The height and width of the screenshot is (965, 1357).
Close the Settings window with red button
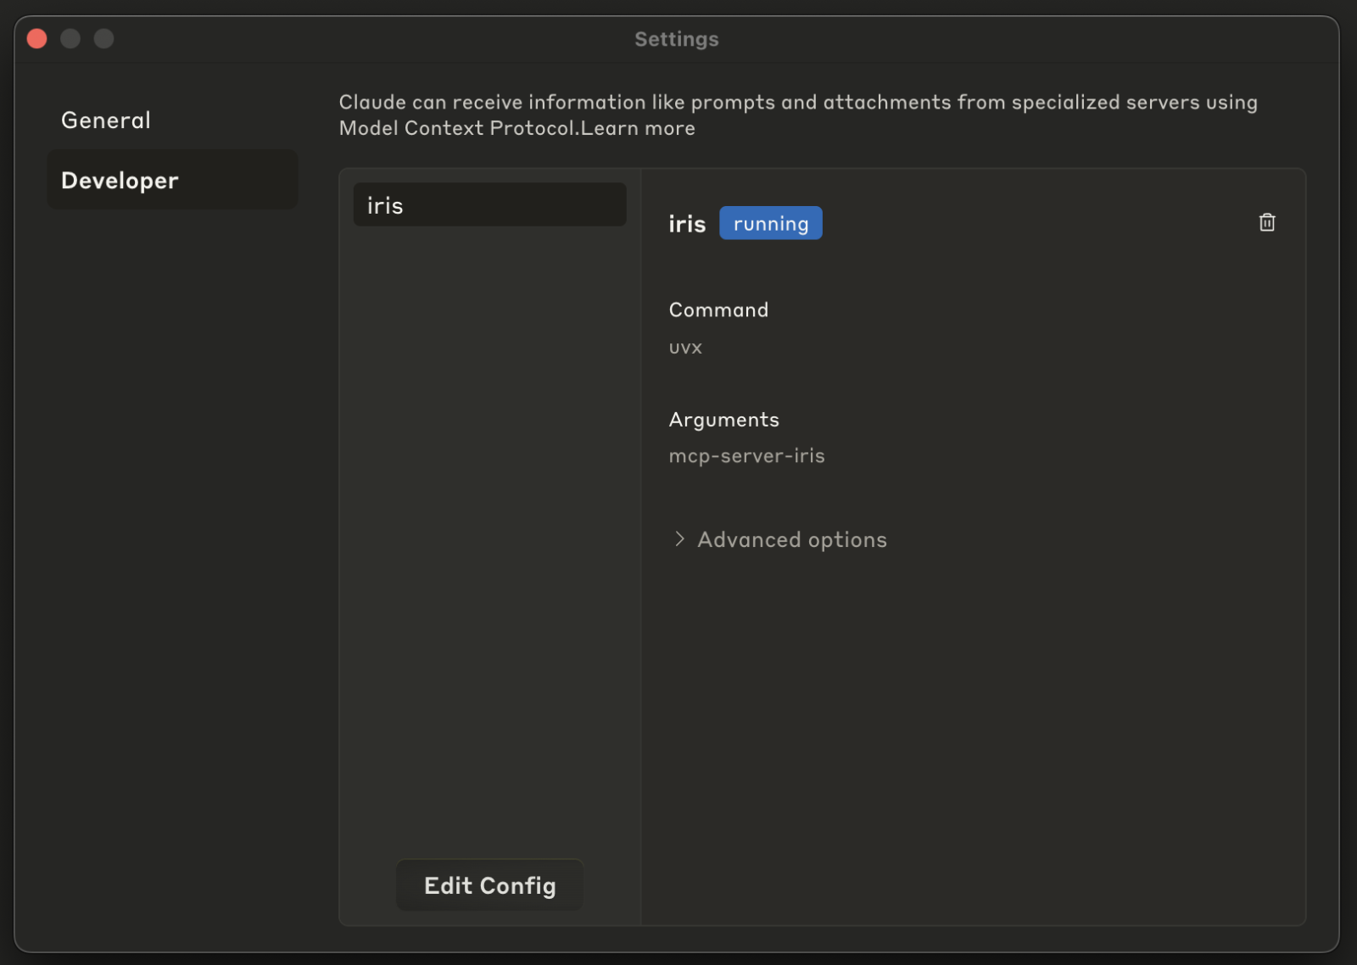[37, 39]
